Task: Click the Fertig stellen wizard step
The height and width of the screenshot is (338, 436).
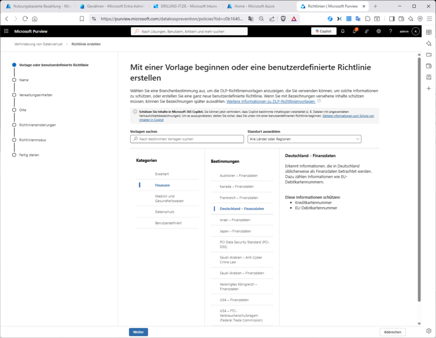Action: click(29, 155)
